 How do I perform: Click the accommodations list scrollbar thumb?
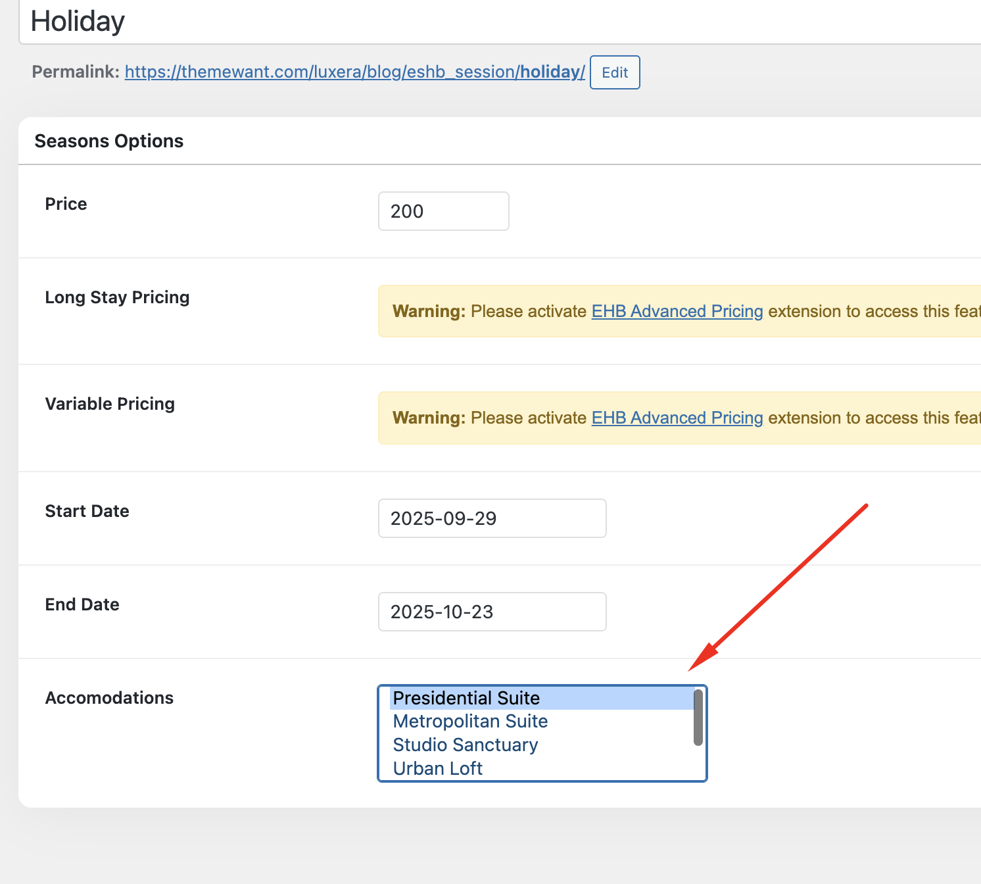(698, 718)
